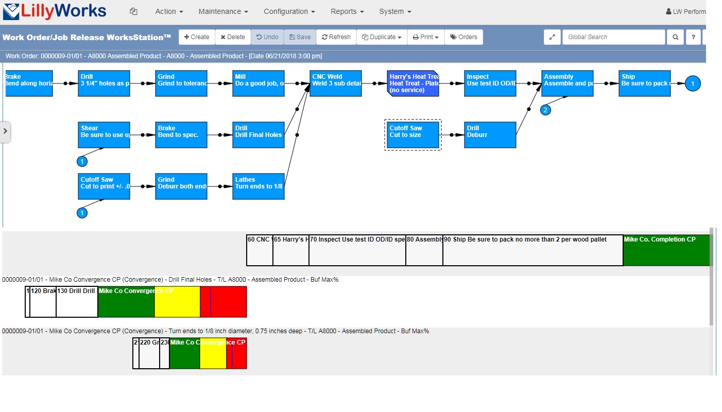Click circle 1 marker under Cutoff Saw 'Cut to print'
This screenshot has height=412, width=722.
point(82,213)
